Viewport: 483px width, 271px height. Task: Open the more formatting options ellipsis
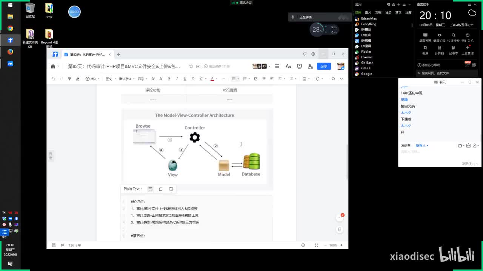[223, 79]
